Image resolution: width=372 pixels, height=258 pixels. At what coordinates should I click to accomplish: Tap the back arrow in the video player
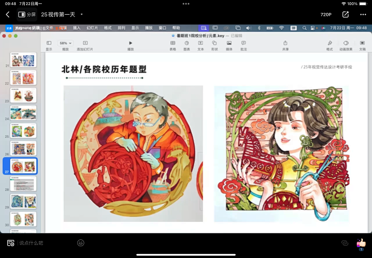coord(7,15)
